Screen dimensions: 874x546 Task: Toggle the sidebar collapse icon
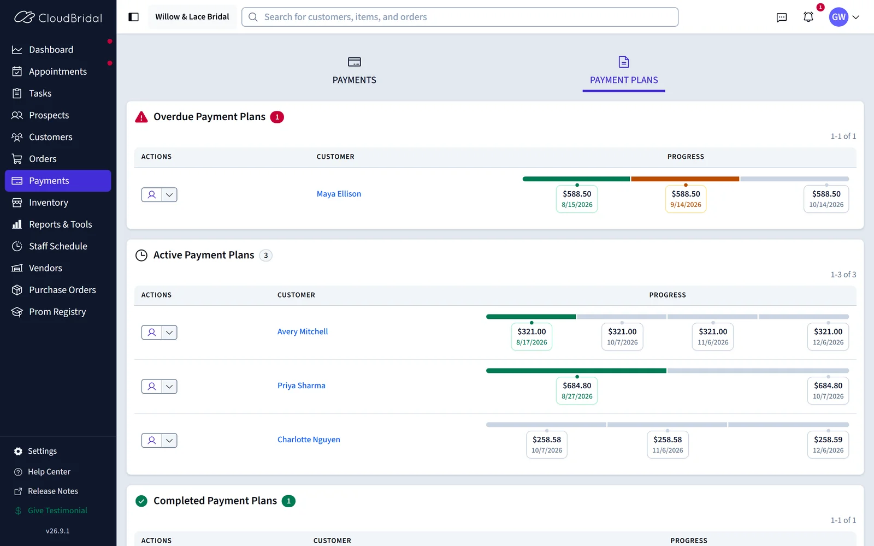(x=133, y=17)
